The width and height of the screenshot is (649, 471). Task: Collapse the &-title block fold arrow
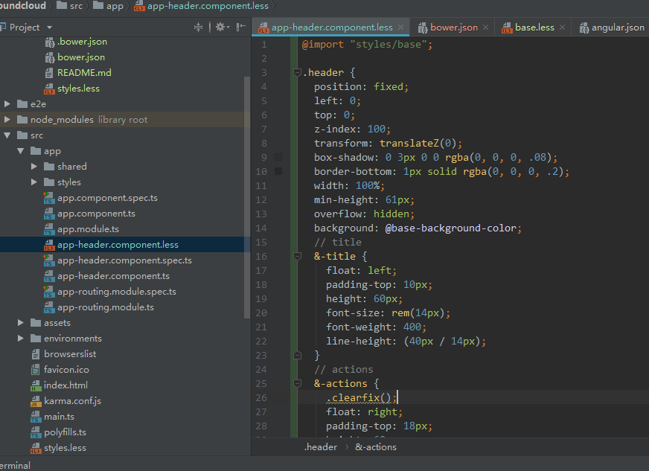pyautogui.click(x=296, y=255)
